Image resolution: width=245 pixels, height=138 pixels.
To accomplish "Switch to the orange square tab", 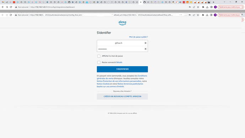I will 187,2.
